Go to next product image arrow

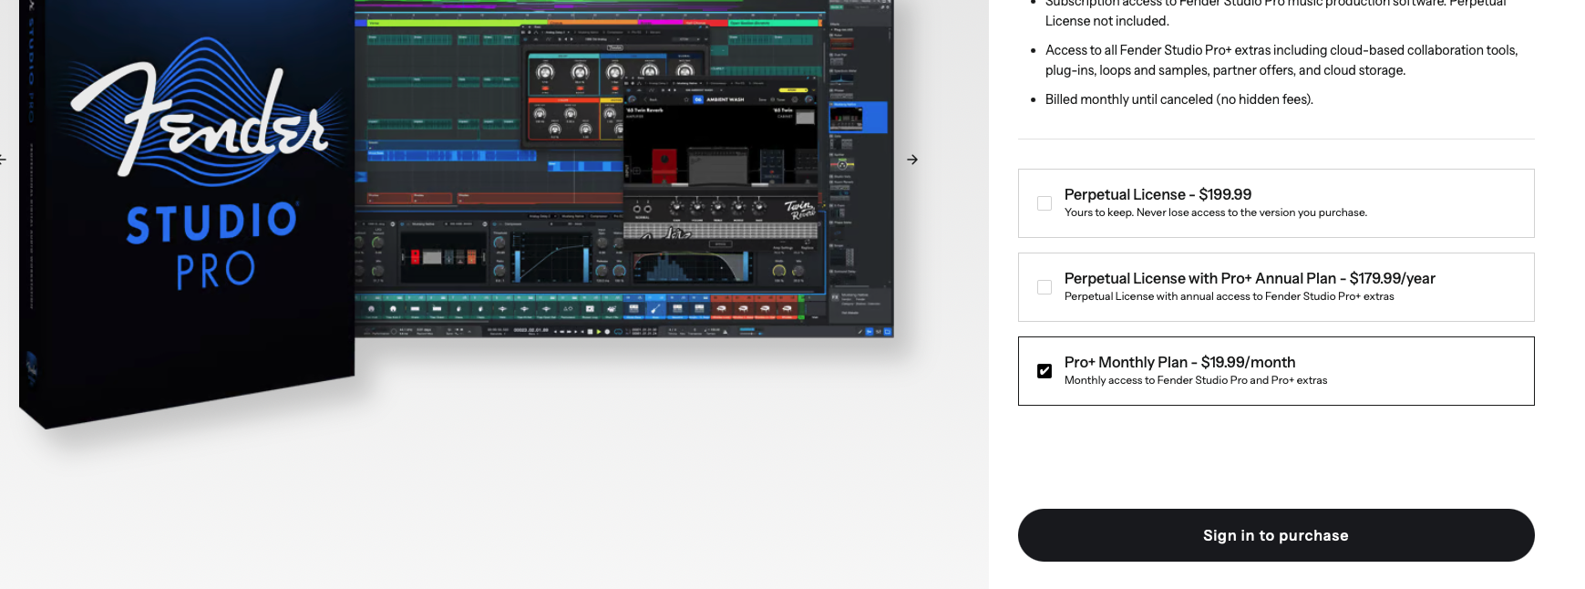pos(912,160)
